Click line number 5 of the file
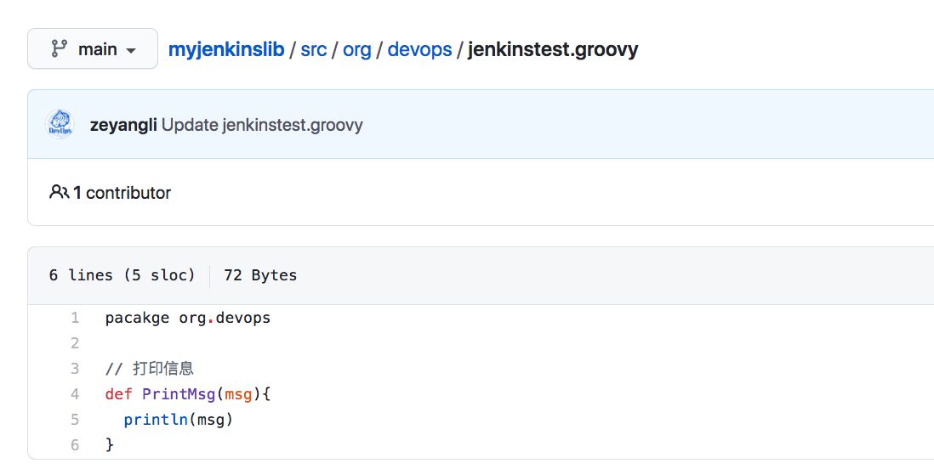Screen dimensions: 934x469 [75, 420]
